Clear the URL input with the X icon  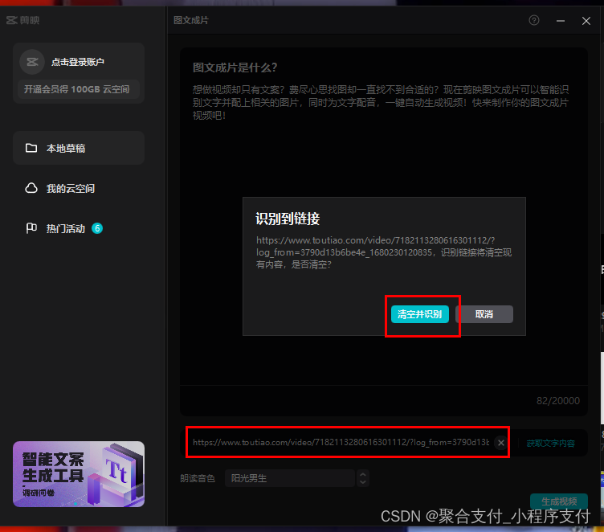point(500,443)
